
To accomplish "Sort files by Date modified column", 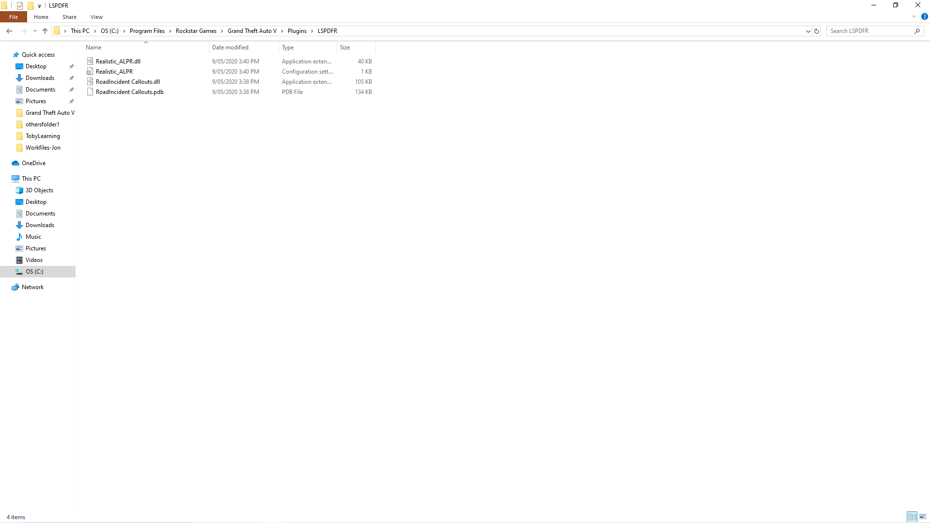I will (x=230, y=47).
